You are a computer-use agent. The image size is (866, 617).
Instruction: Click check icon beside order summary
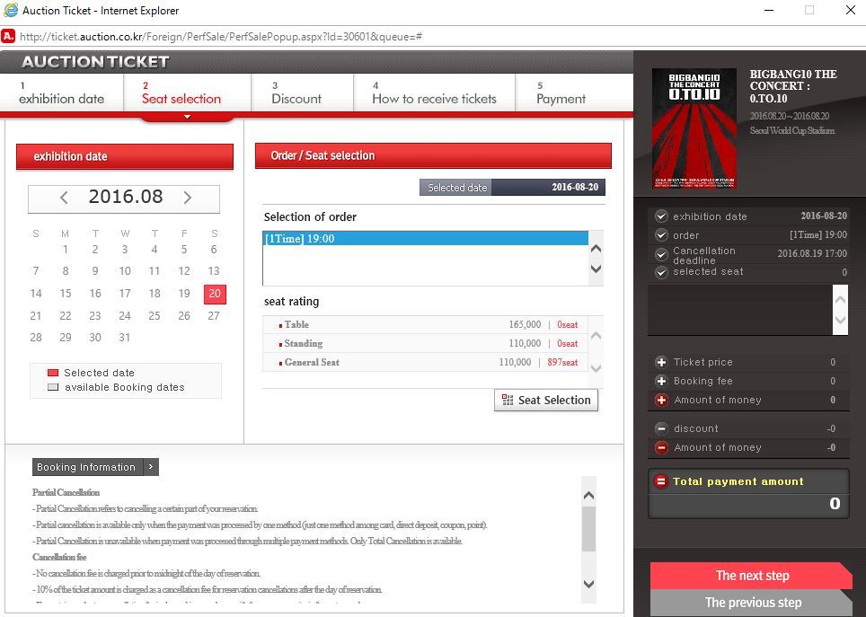[661, 234]
